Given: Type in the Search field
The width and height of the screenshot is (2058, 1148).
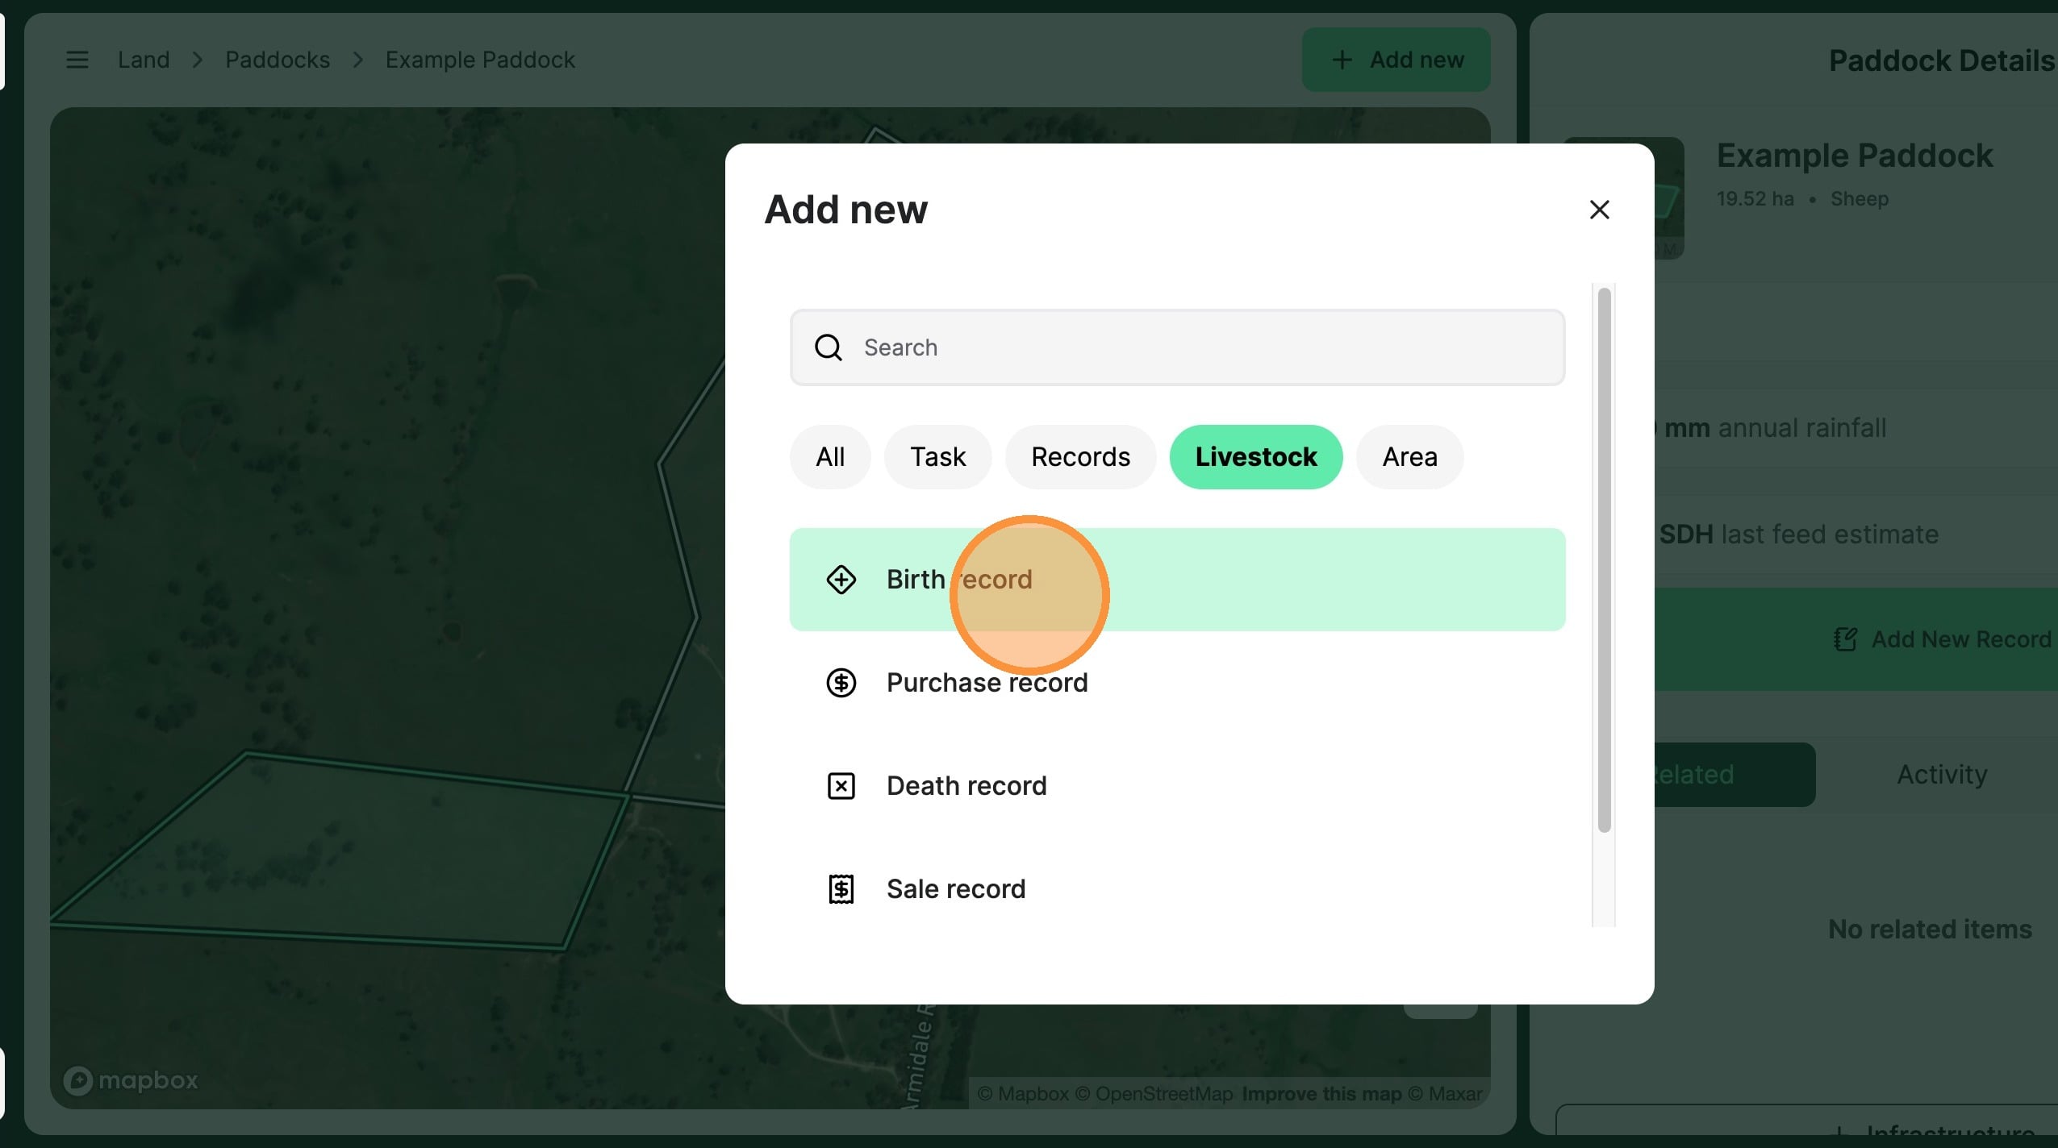Looking at the screenshot, I should pyautogui.click(x=1194, y=347).
